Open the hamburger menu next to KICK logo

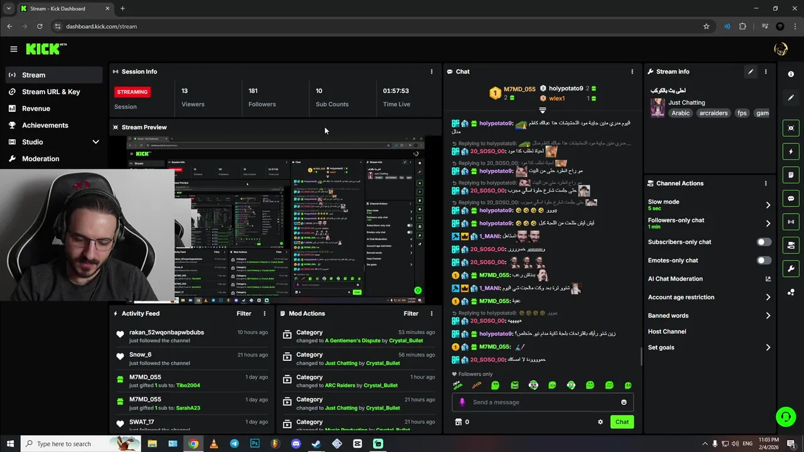coord(14,49)
